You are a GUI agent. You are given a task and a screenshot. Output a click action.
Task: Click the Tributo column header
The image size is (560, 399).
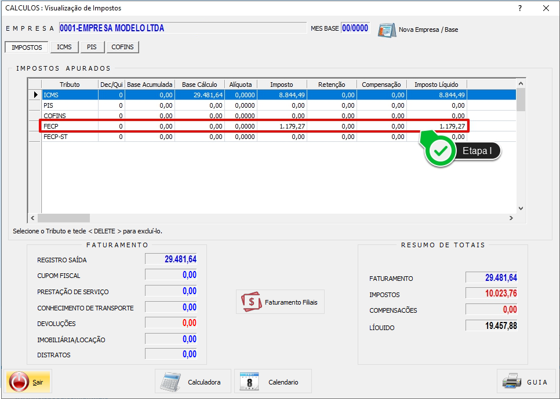70,85
